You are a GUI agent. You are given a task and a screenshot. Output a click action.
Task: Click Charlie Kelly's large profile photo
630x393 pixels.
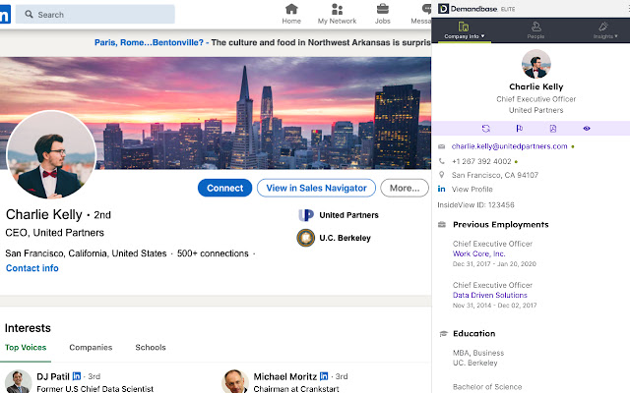[51, 155]
